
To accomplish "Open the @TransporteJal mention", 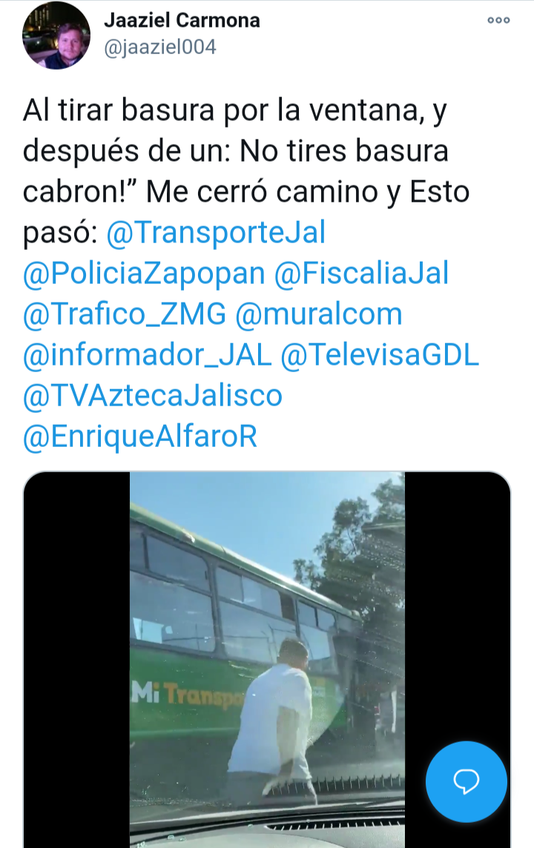I will click(x=216, y=233).
